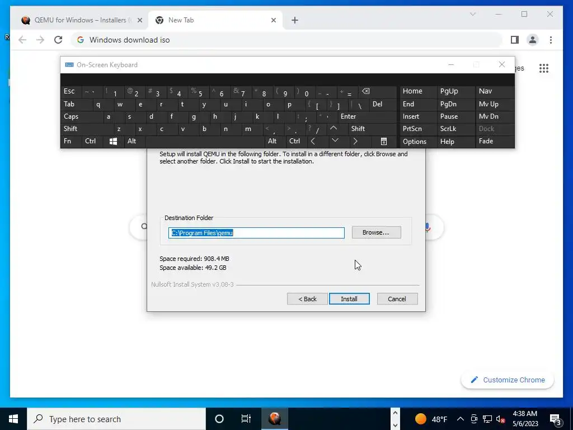Tap Enter key on On-Screen Keyboard
This screenshot has height=430, width=573.
(367, 116)
